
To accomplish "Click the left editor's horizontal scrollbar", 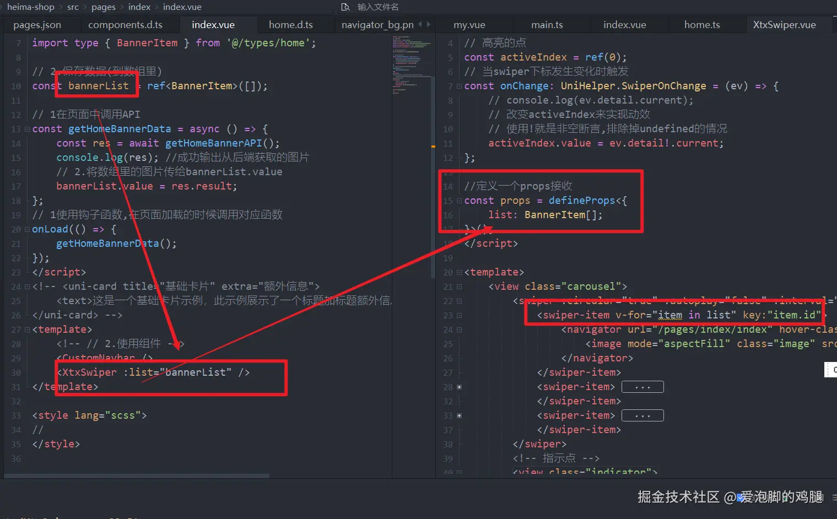I will pos(137,475).
